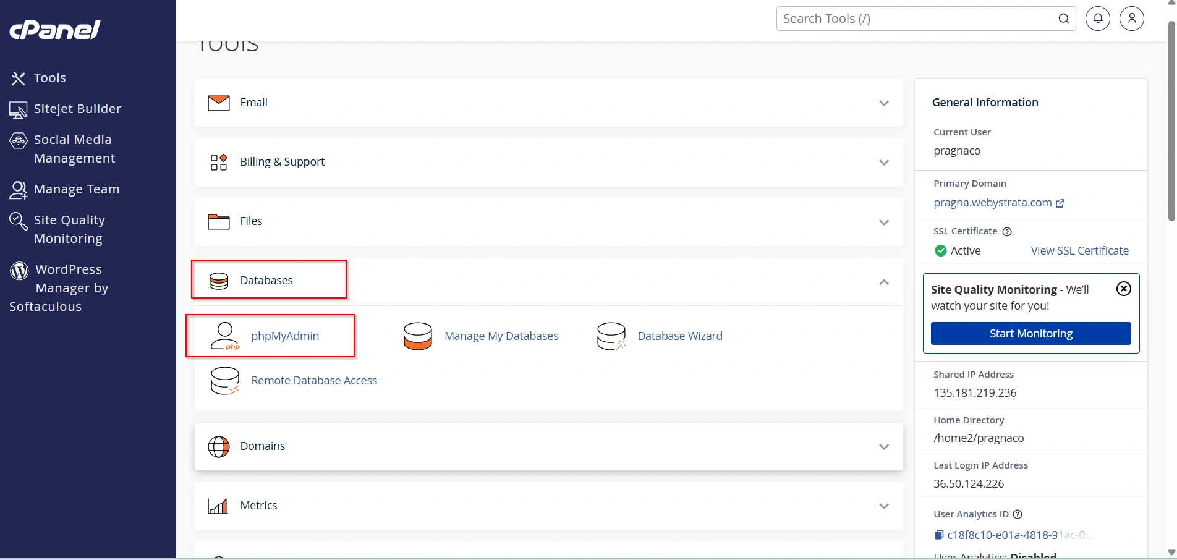
Task: Click the Billing & Support title
Action: (283, 162)
